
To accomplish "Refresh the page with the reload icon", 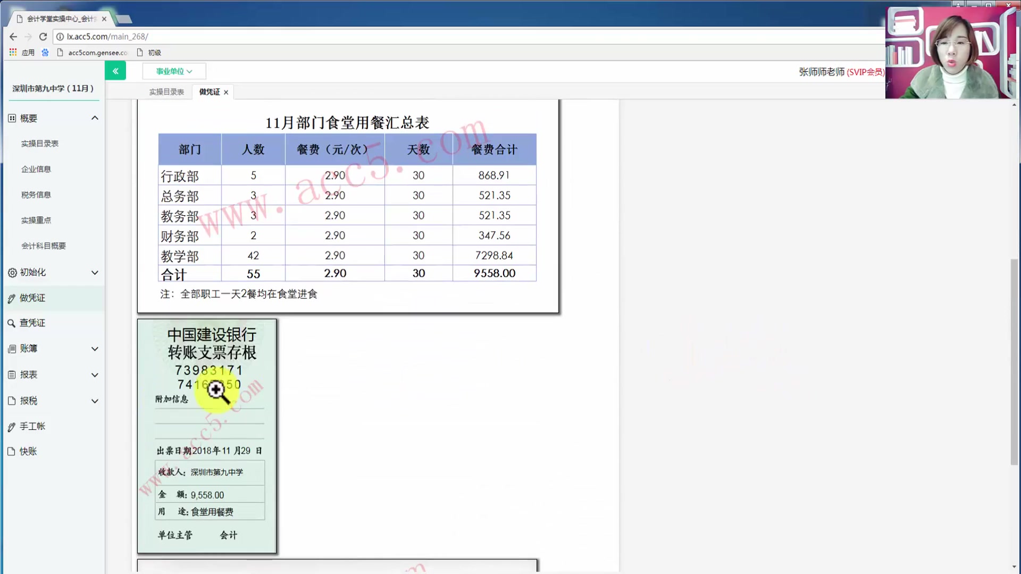I will pyautogui.click(x=43, y=36).
